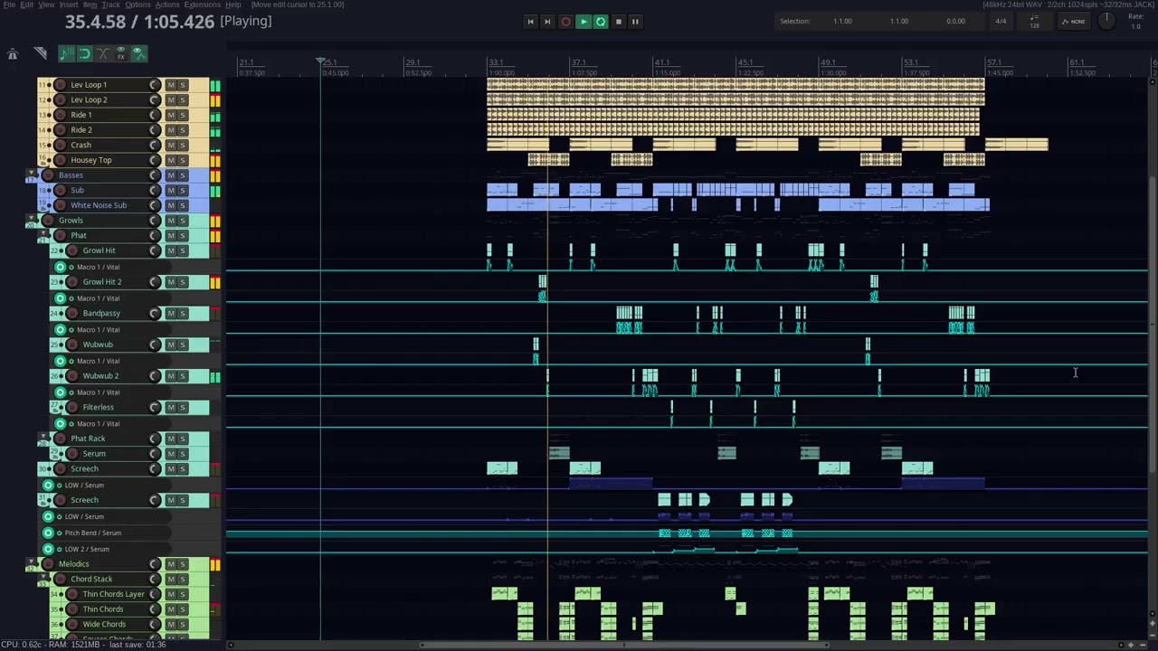The image size is (1158, 651).
Task: Click the timeline ruler at bar 41.1
Action: [x=661, y=63]
